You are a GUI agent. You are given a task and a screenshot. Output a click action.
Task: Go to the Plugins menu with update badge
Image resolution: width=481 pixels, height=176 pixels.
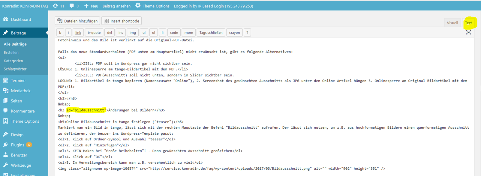(x=17, y=145)
